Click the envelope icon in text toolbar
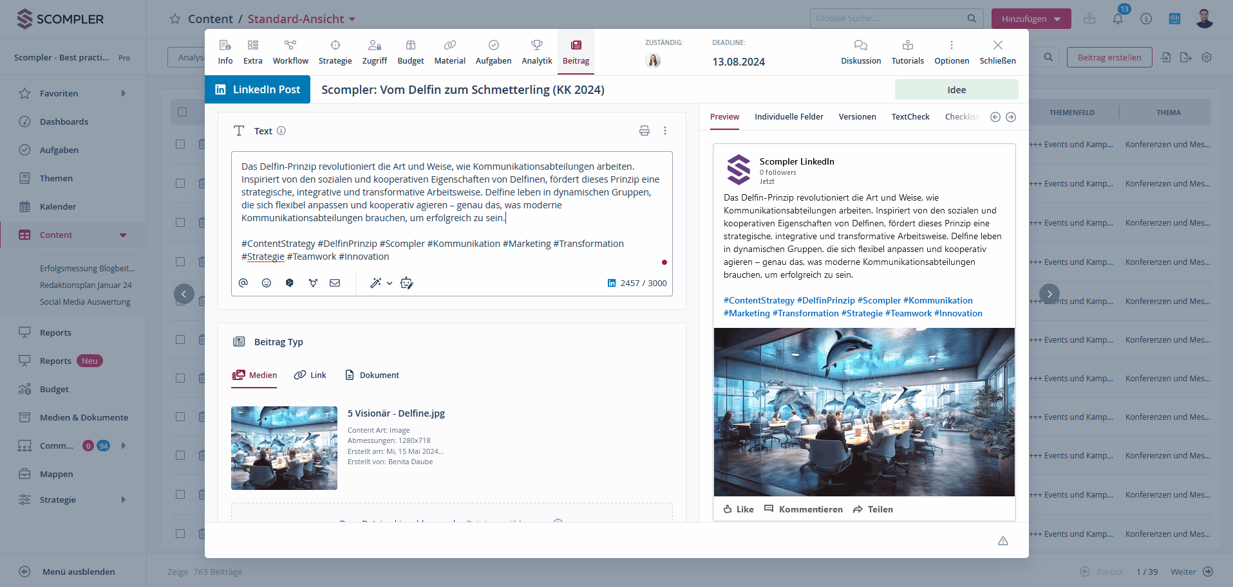The height and width of the screenshot is (587, 1233). [335, 283]
